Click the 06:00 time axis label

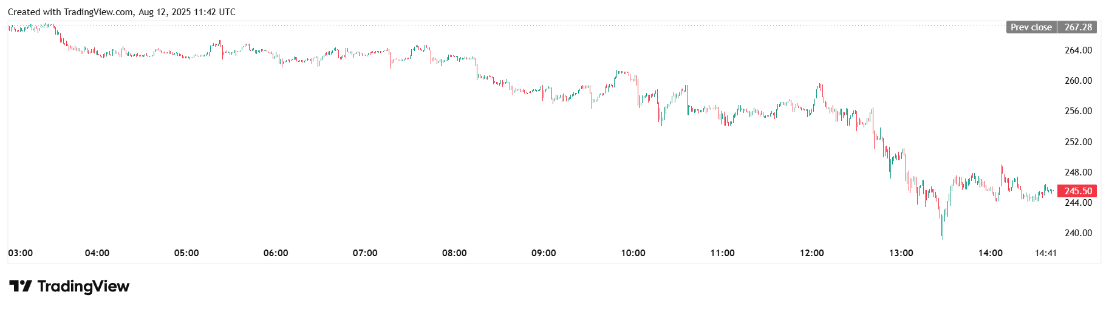coord(276,253)
